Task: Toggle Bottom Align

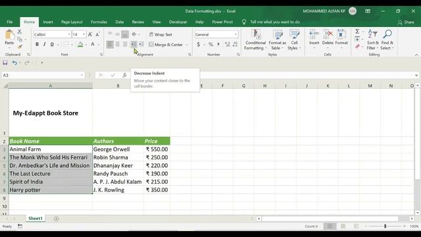Action: 125,34
